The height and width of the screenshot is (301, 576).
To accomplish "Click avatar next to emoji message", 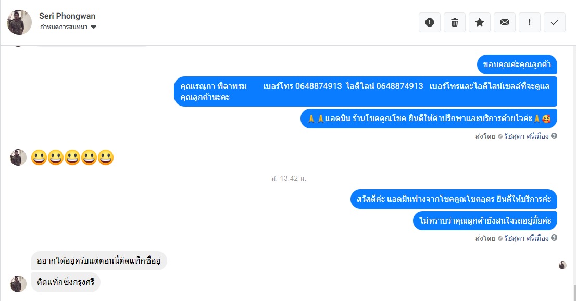I will (x=18, y=158).
